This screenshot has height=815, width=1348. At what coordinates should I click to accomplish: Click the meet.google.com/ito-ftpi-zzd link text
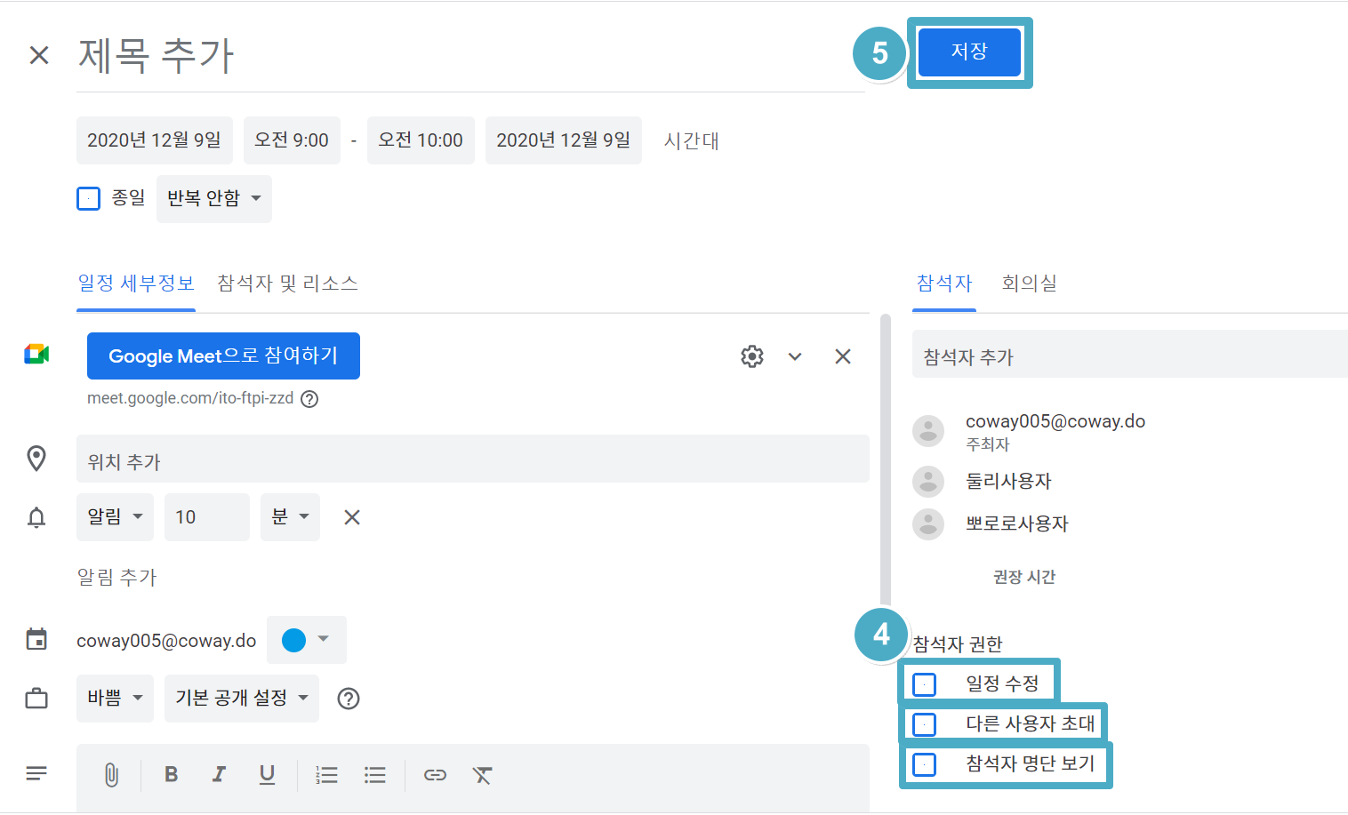coord(190,398)
